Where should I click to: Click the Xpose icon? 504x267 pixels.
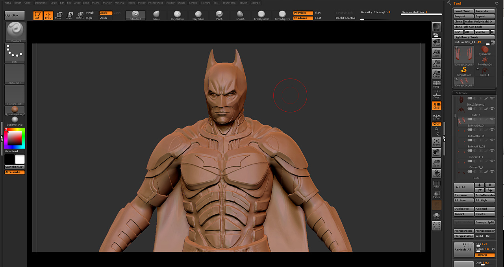[x=436, y=226]
